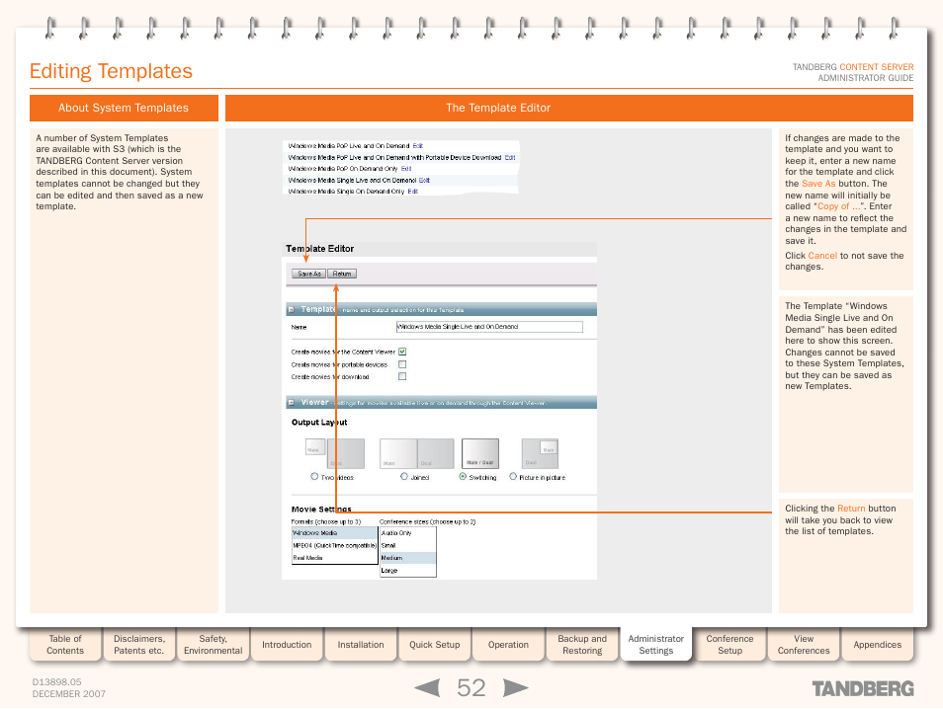Screen dimensions: 943x709
Task: Click the page number 52
Action: pos(471,688)
